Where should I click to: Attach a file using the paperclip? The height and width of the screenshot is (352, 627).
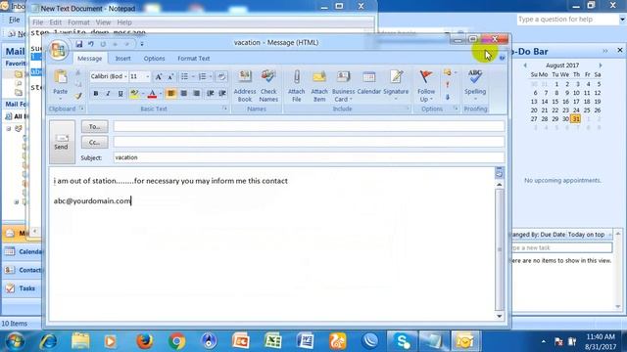(x=296, y=86)
